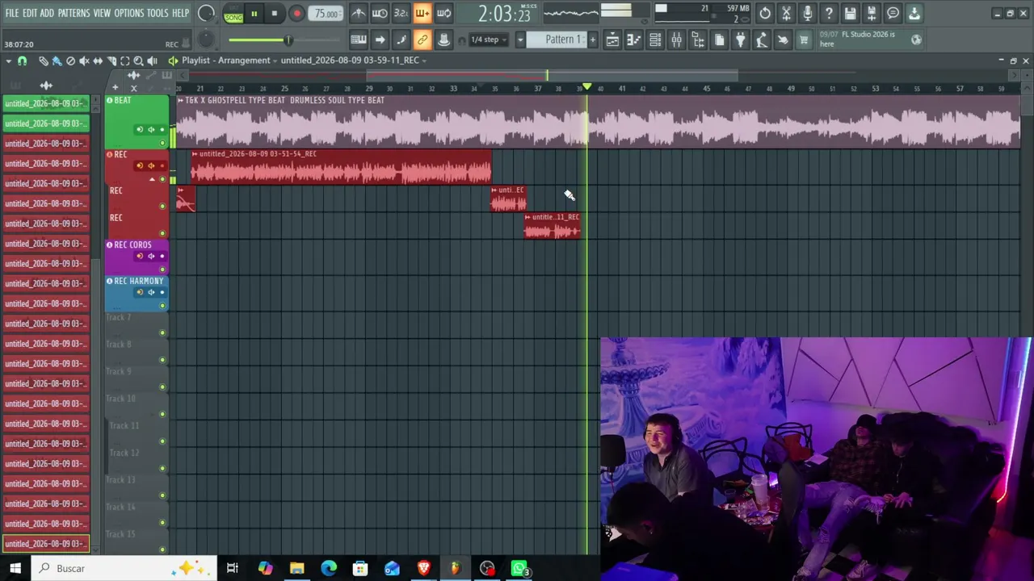Viewport: 1034px width, 581px height.
Task: Click the red record button
Action: 296,14
